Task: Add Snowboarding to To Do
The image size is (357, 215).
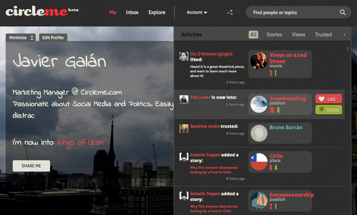Action: (328, 110)
